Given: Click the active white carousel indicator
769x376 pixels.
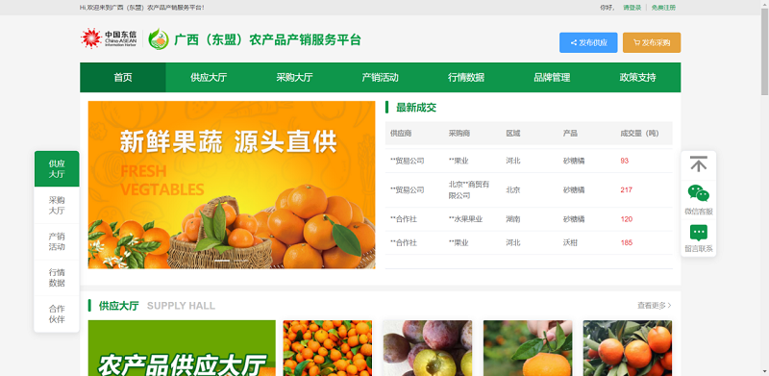Looking at the screenshot, I should coord(222,261).
